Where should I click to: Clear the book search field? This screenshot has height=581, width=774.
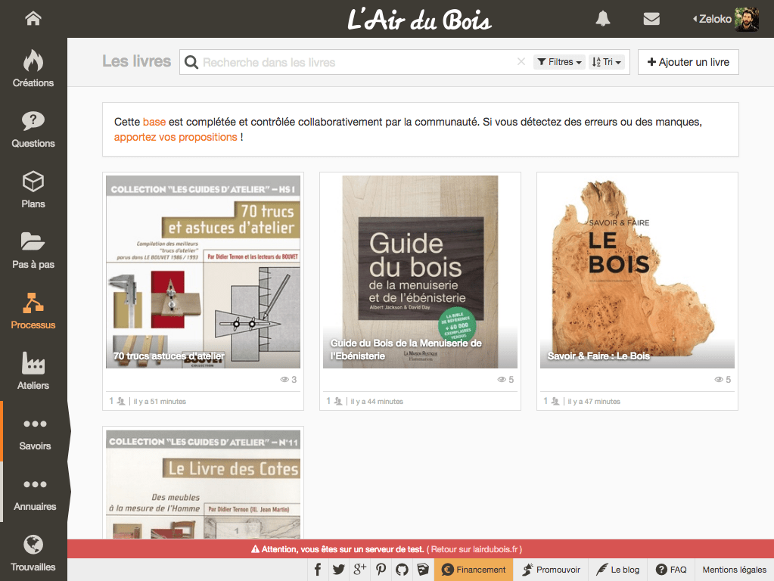pyautogui.click(x=521, y=62)
